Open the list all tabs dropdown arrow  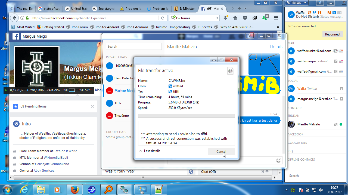tap(246, 8)
